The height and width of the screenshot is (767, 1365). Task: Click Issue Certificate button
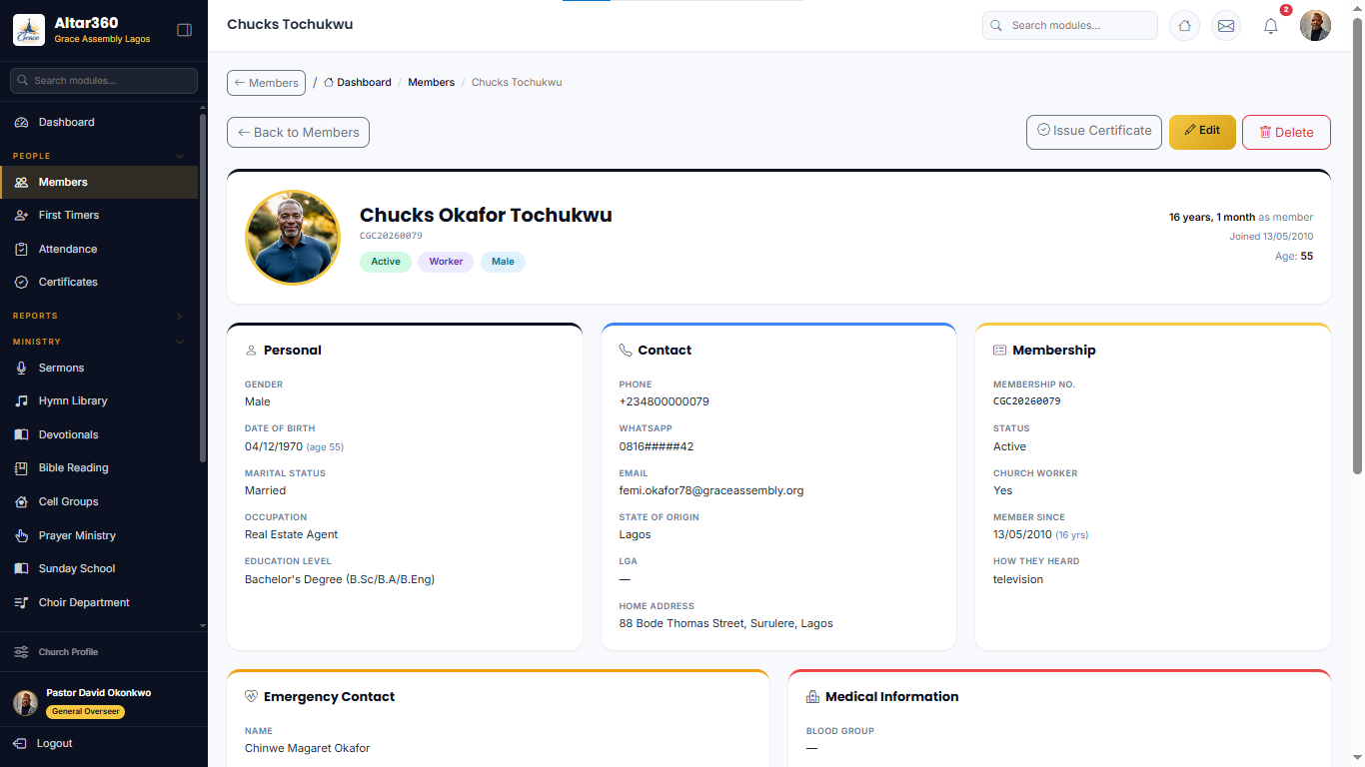tap(1094, 132)
